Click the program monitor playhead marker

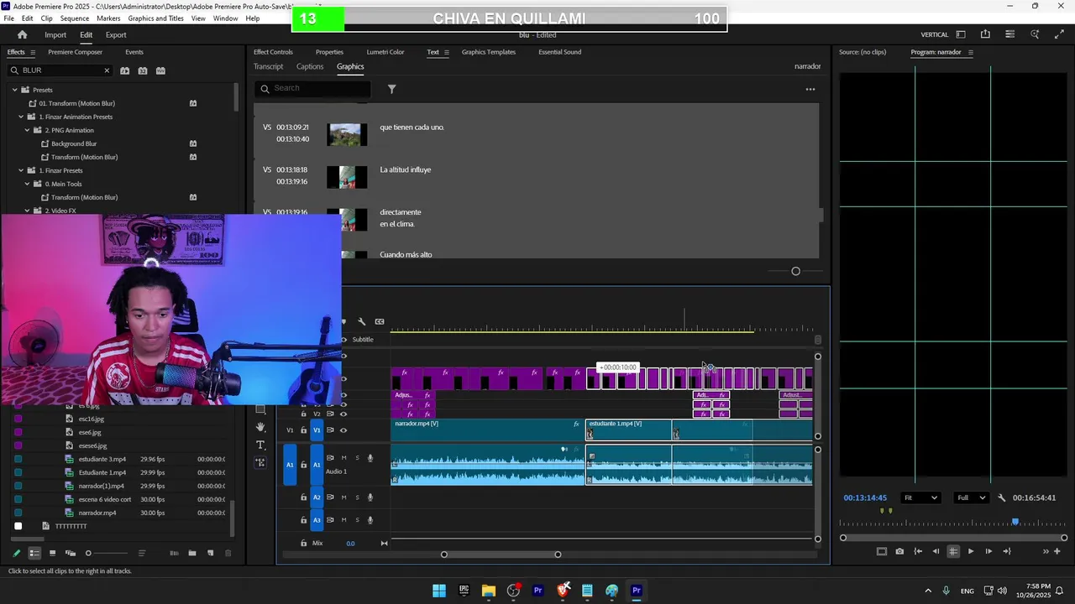1015,522
